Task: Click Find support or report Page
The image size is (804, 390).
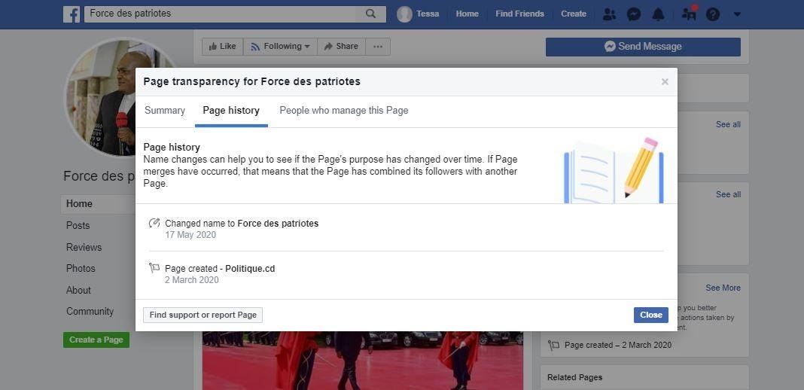Action: click(x=203, y=315)
